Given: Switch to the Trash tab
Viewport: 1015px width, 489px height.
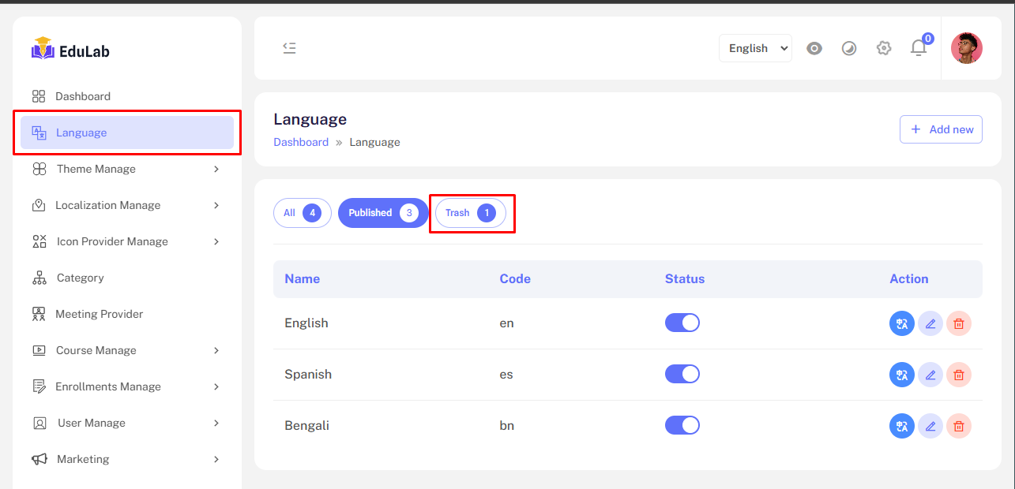Looking at the screenshot, I should click(471, 213).
